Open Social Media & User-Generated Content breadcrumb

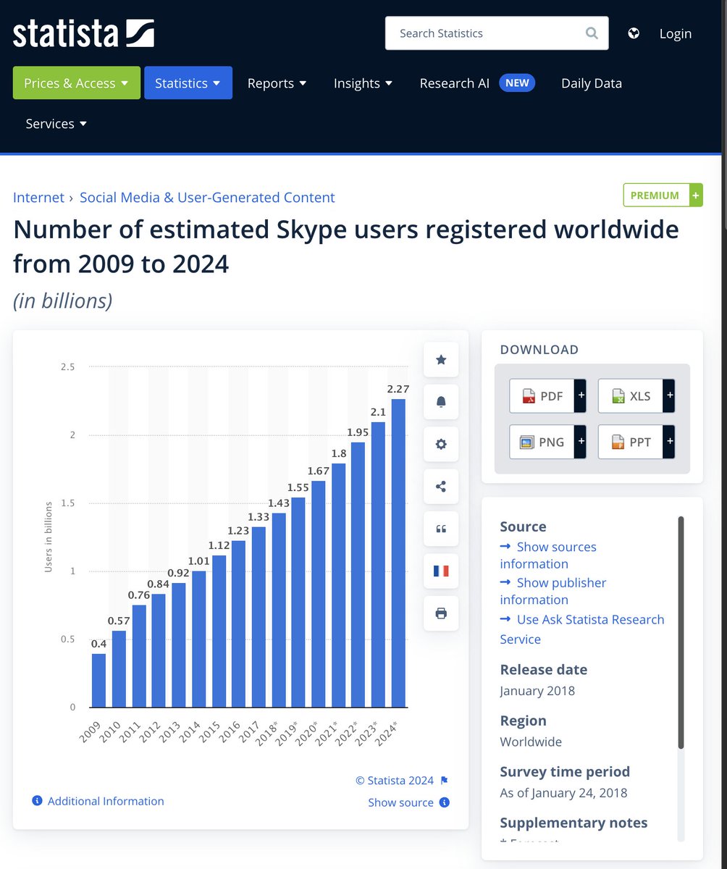(207, 197)
